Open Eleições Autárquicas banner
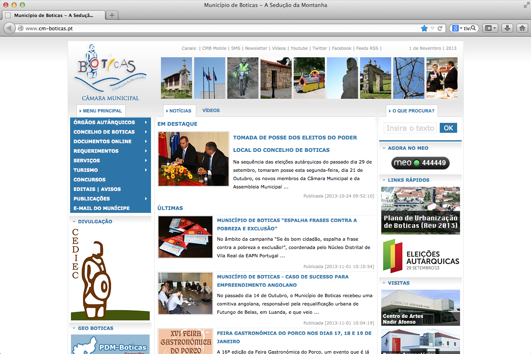The width and height of the screenshot is (531, 354). (421, 255)
